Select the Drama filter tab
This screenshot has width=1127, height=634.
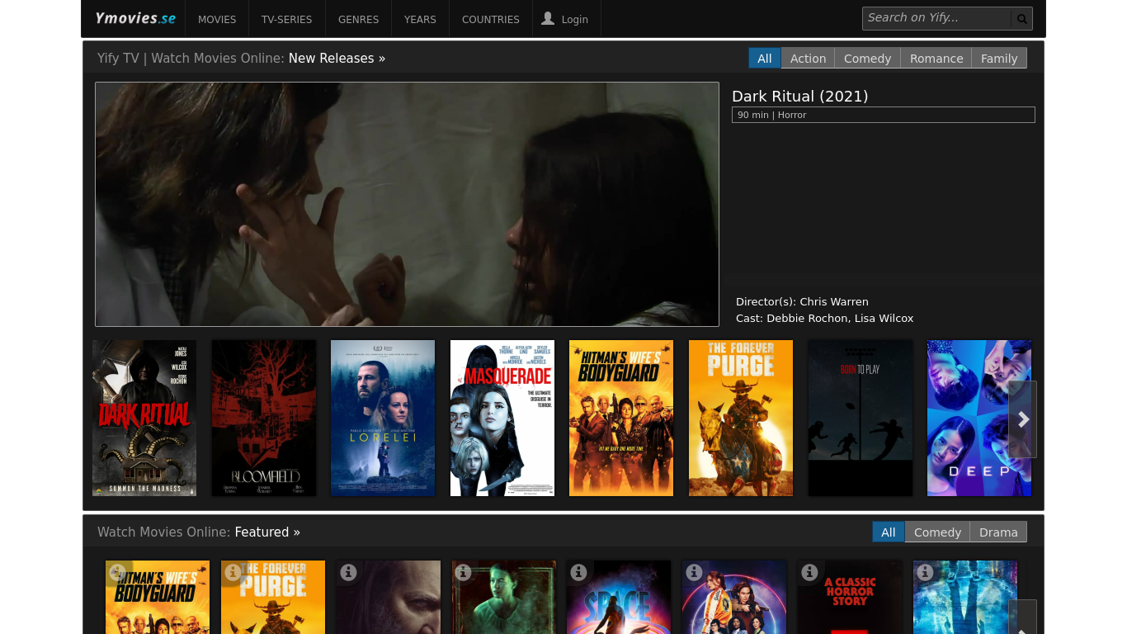[x=998, y=532]
